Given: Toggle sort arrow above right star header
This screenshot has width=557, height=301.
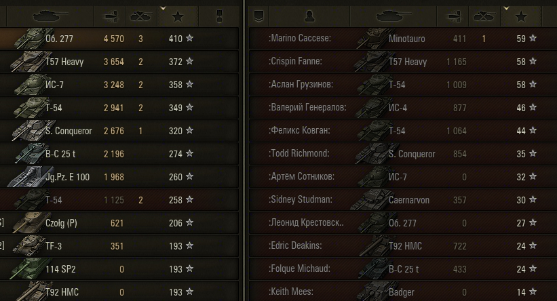Looking at the screenshot, I should pyautogui.click(x=506, y=8).
